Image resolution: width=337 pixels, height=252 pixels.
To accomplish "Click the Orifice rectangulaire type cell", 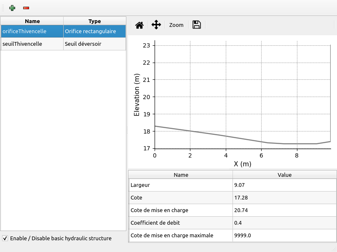I will coord(94,31).
